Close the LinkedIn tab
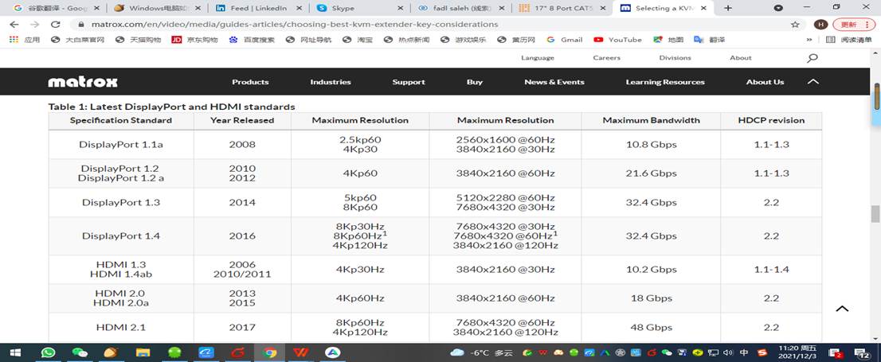Screen dimensions: 881x362 coord(299,9)
